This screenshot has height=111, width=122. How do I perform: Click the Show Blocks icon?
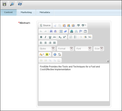click(59, 54)
